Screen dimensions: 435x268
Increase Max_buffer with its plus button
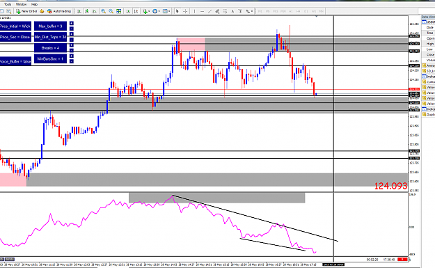[x=71, y=23]
